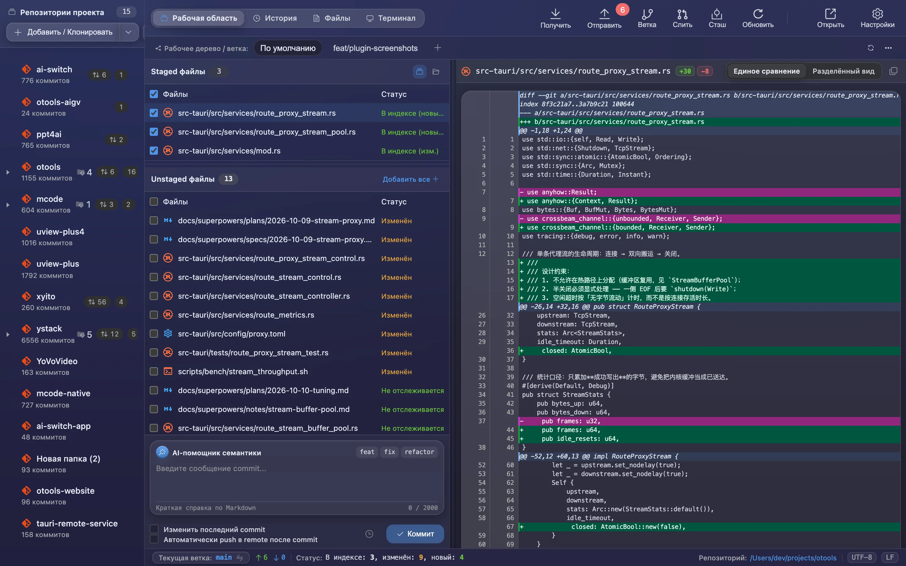The height and width of the screenshot is (566, 906).
Task: Select the feat/plugin-screenshots worktree tab
Action: click(375, 48)
